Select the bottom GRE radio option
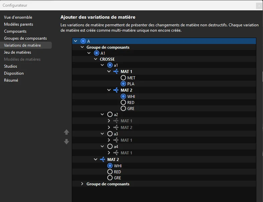Screen dimensions: 263x202 (110, 178)
